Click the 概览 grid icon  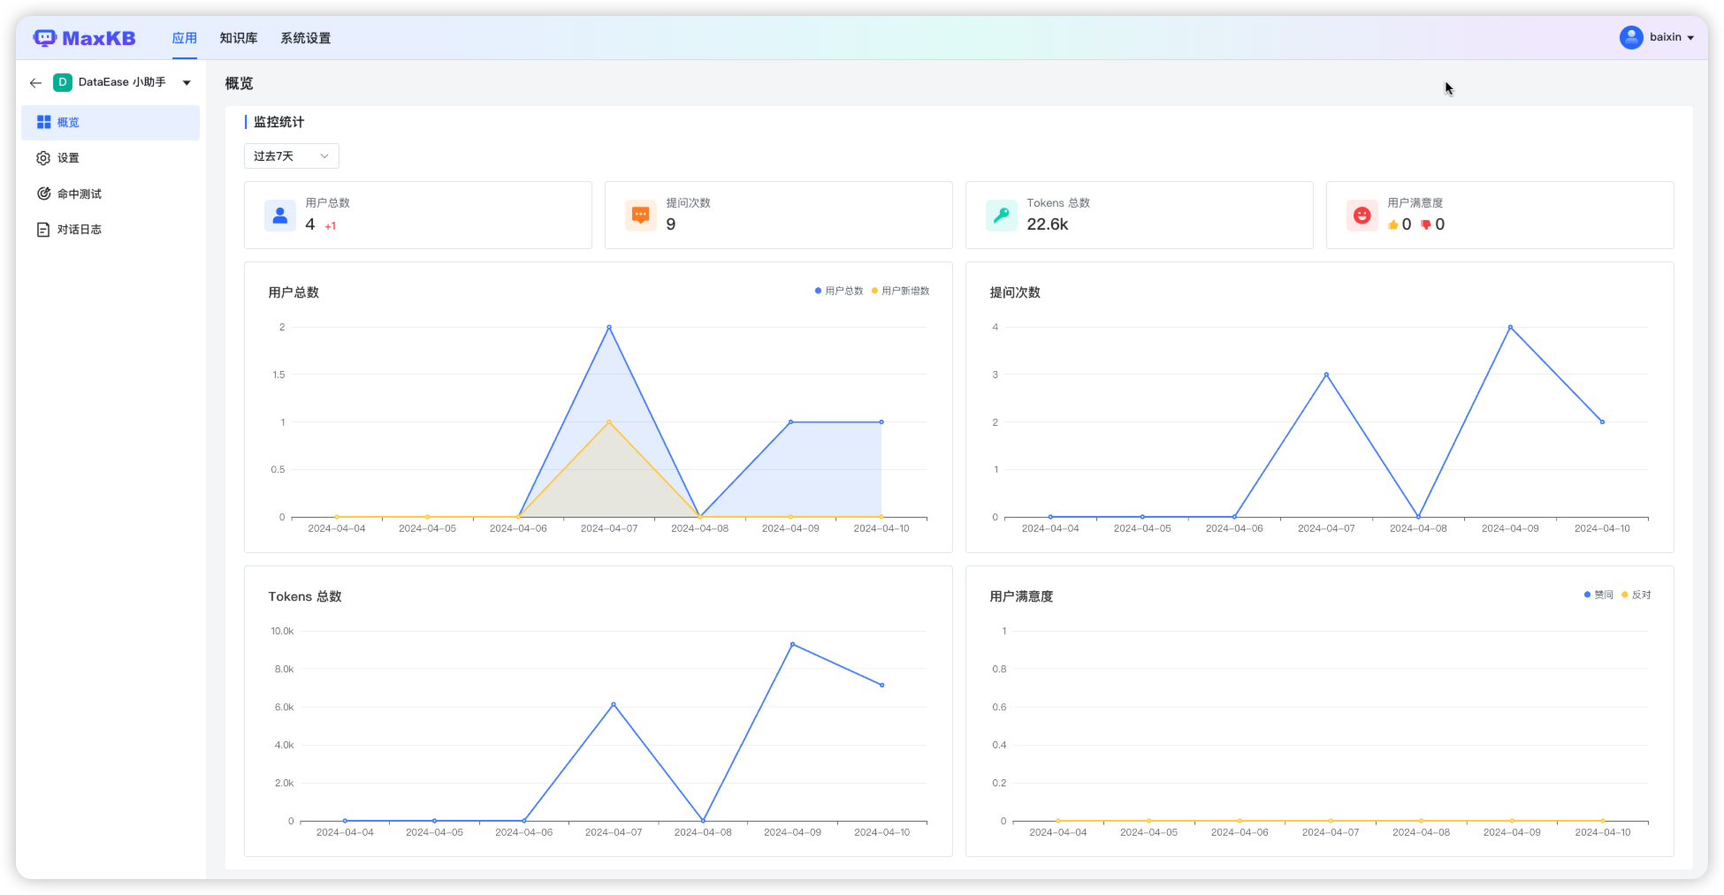[43, 122]
